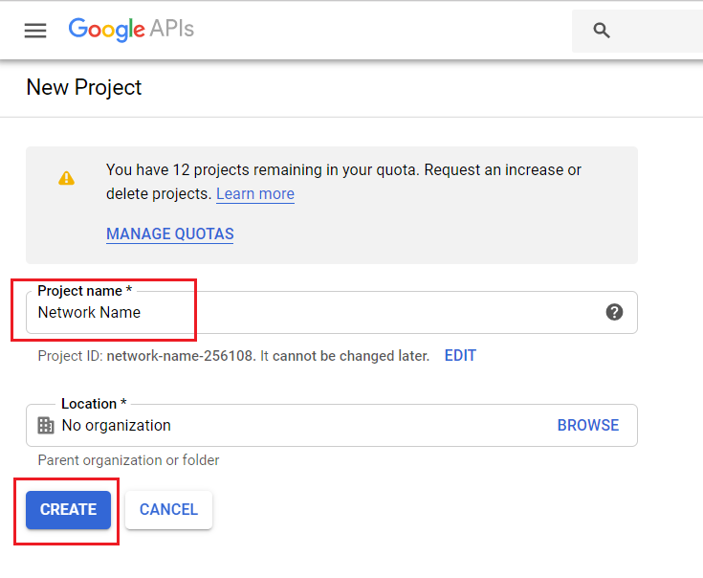The width and height of the screenshot is (703, 578).
Task: Click the 12 projects remaining quota message
Action: [343, 182]
